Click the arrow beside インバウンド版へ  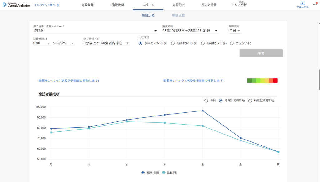(x=58, y=5)
